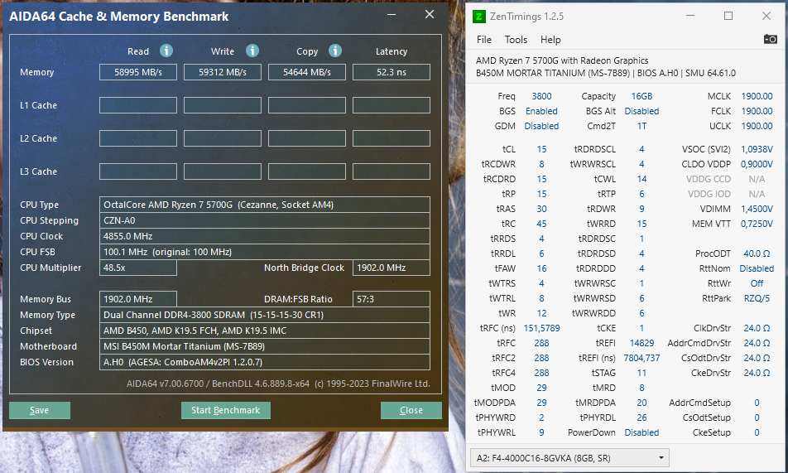Screen dimensions: 788x473
Task: Click the Memory Read 58995 MB/s field
Action: point(138,72)
